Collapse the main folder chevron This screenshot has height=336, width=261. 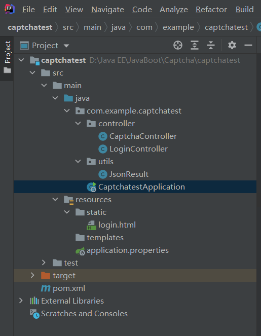(44, 86)
